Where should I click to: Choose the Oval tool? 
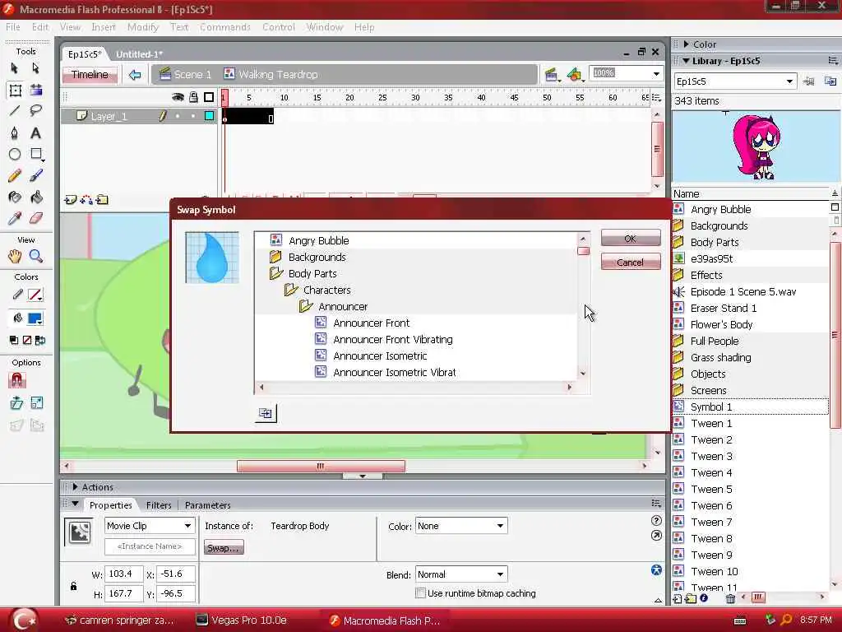(15, 154)
